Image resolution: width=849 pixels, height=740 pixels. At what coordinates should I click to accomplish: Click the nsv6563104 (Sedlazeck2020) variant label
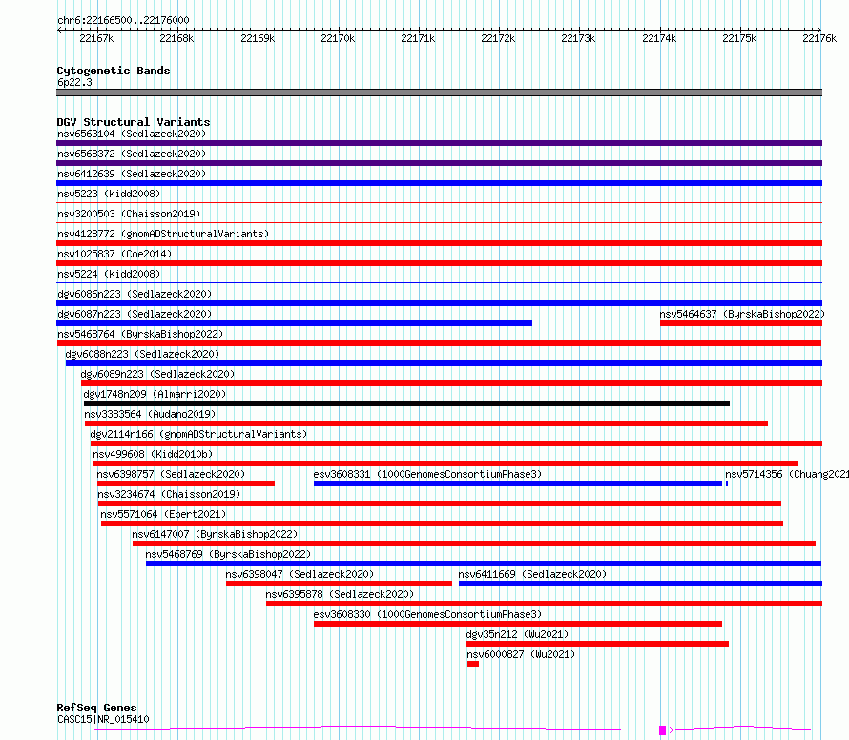(x=132, y=134)
